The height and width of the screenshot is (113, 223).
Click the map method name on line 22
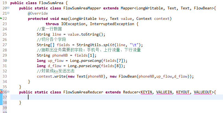tap(64, 19)
